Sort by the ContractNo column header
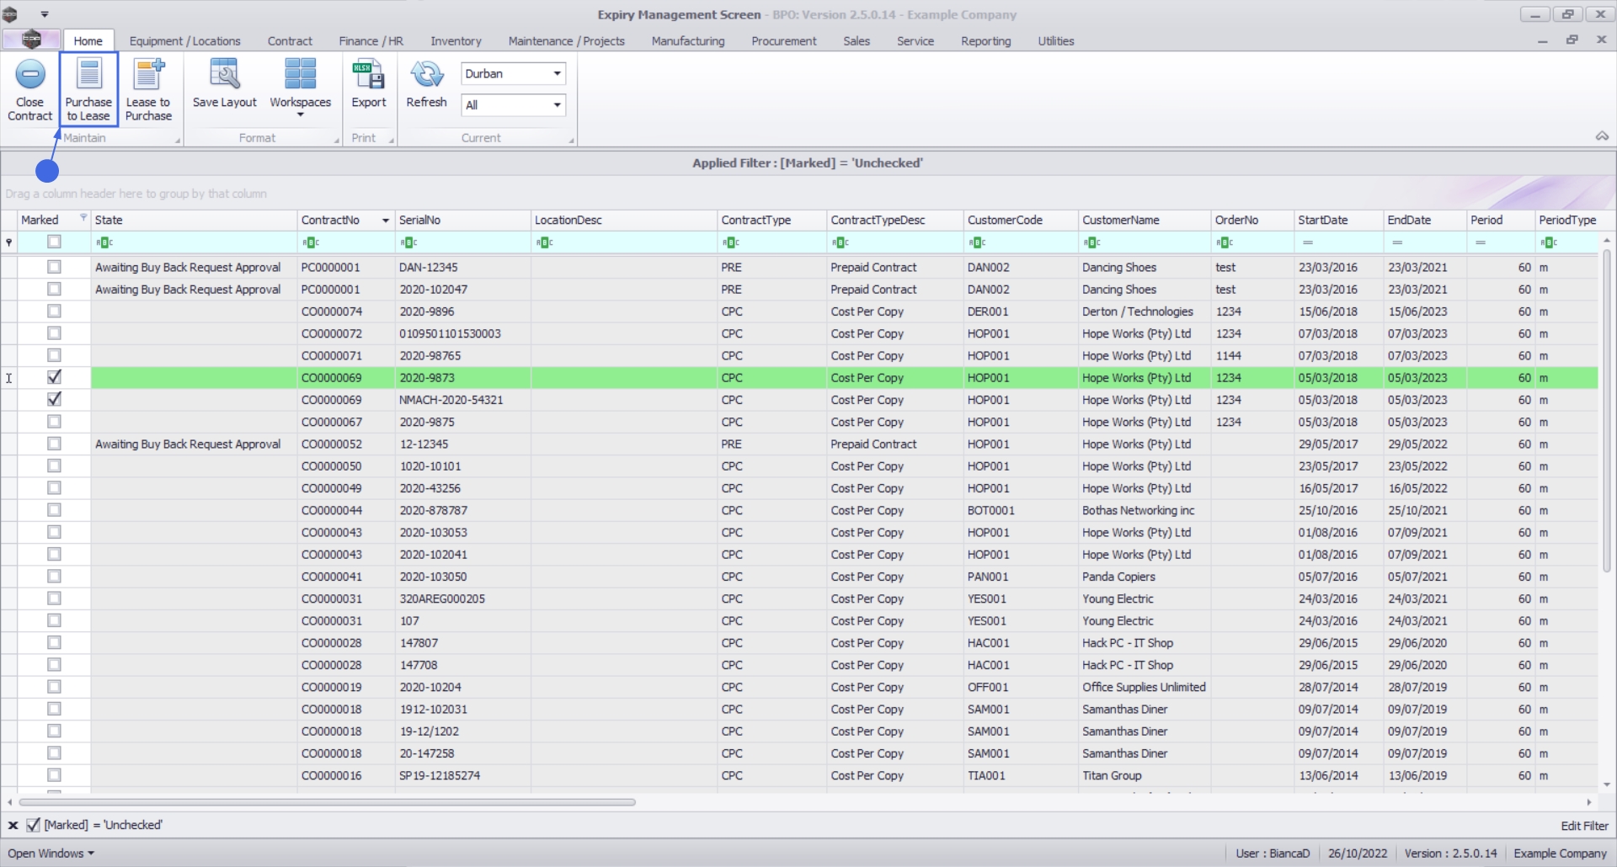The image size is (1617, 867). click(346, 220)
